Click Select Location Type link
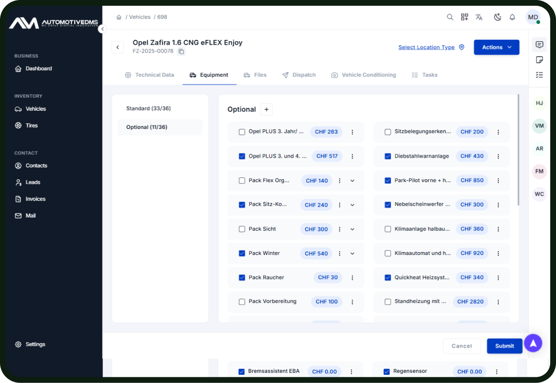The height and width of the screenshot is (383, 556). 426,47
